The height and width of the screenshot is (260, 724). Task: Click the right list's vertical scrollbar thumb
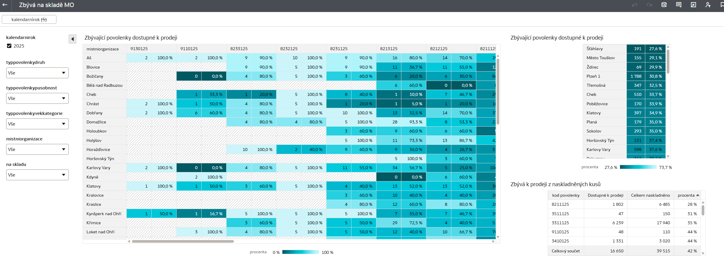(x=668, y=61)
